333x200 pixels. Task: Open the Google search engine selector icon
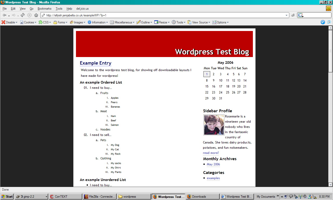[301, 15]
